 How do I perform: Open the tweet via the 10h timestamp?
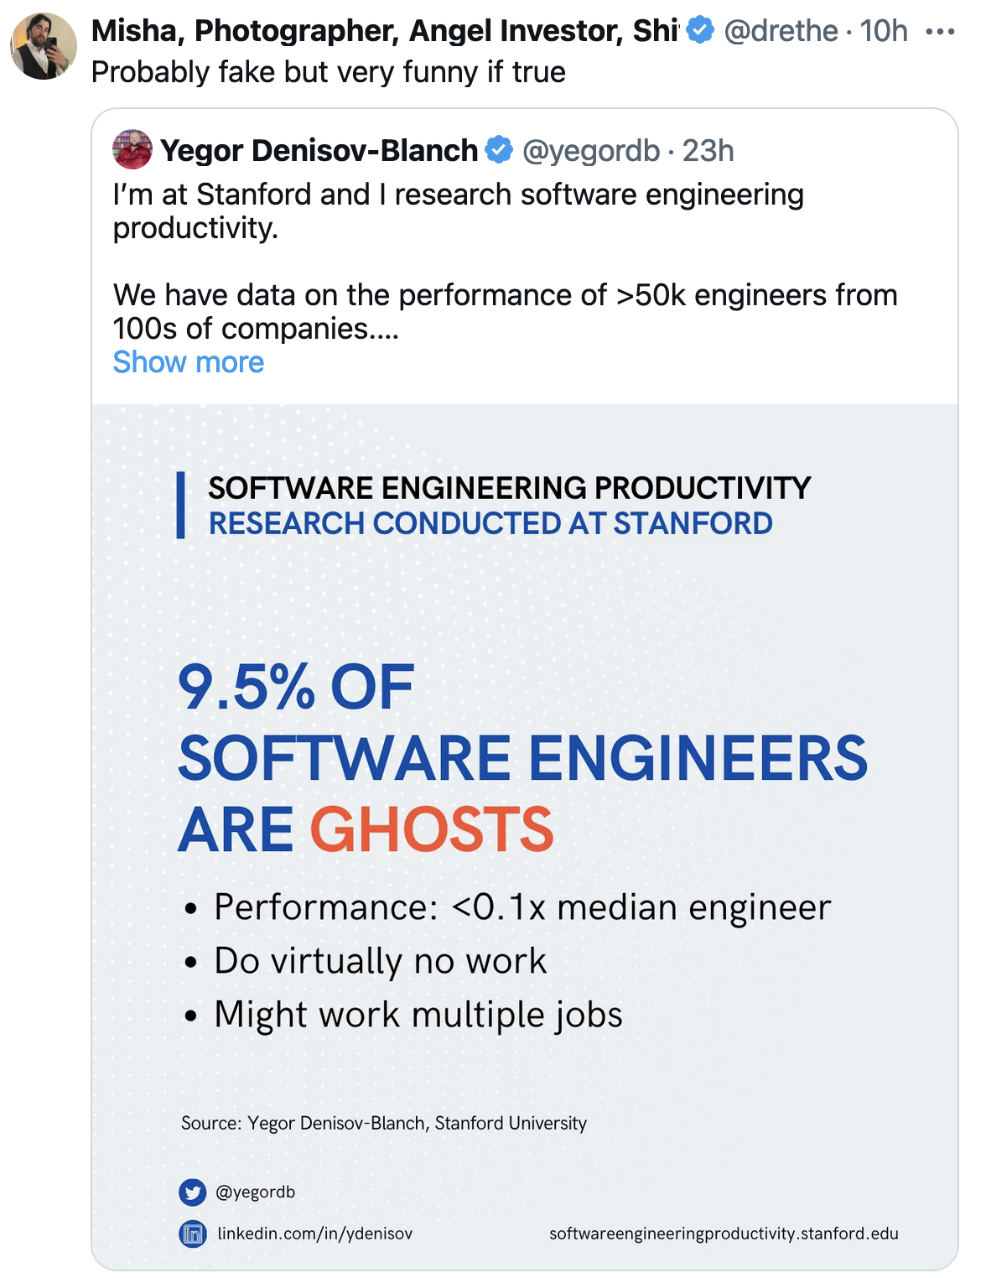(884, 31)
